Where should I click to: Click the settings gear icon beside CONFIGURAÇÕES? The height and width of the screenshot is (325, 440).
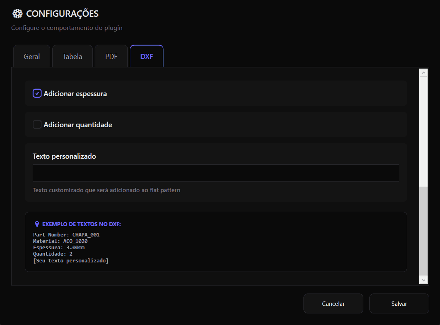(17, 14)
